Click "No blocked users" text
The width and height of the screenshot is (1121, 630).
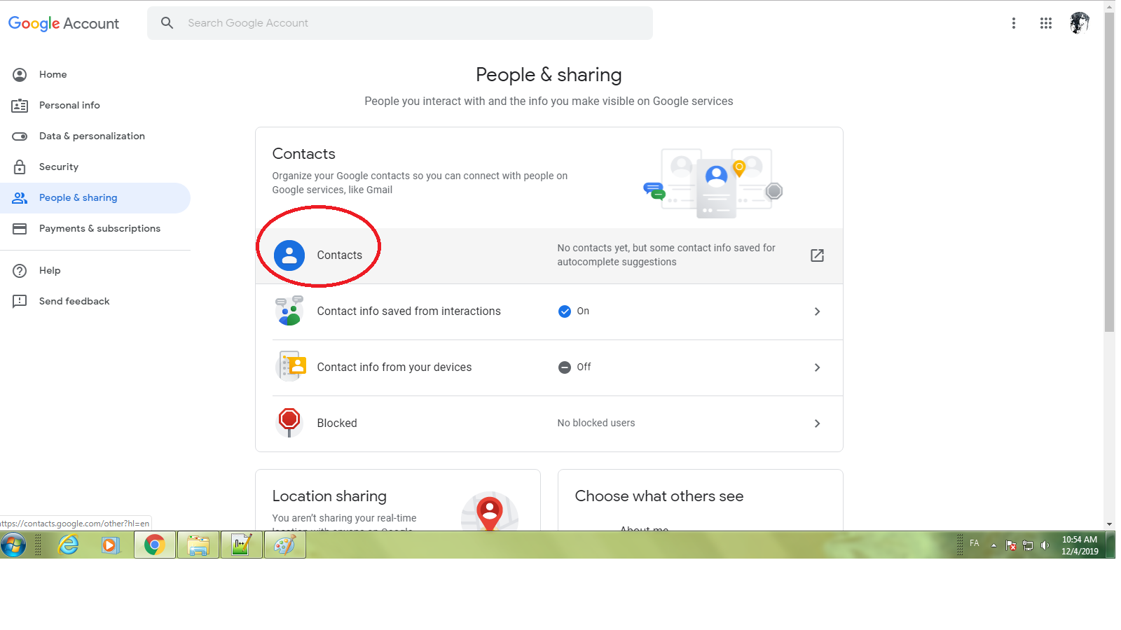tap(596, 423)
